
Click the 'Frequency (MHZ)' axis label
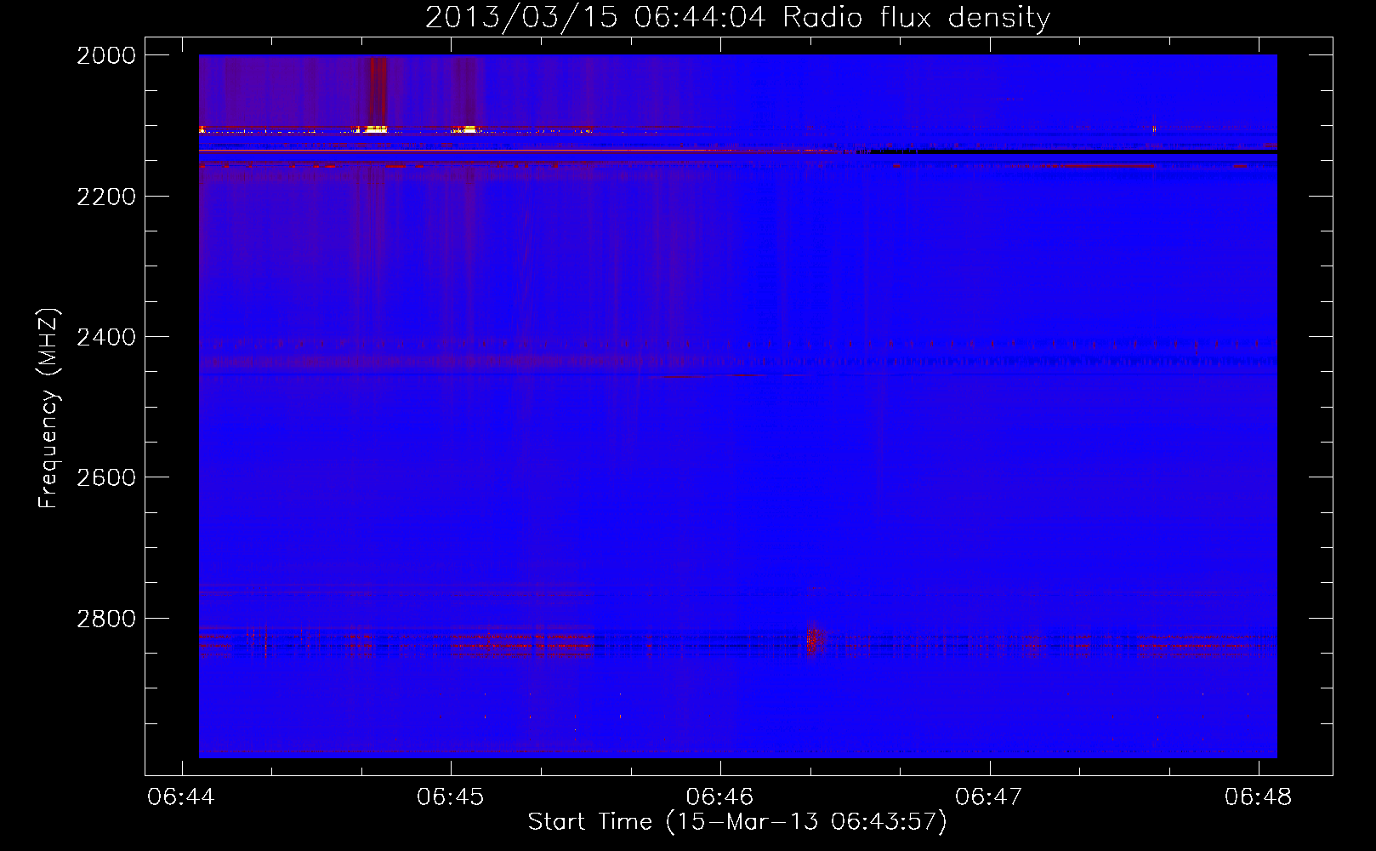pos(48,408)
